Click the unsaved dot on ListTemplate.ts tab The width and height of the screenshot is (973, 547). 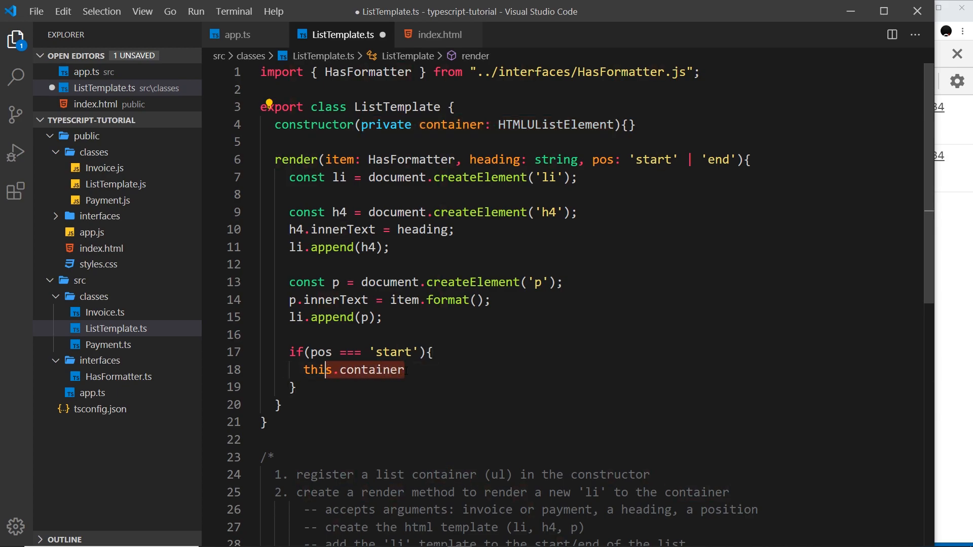[x=383, y=34]
